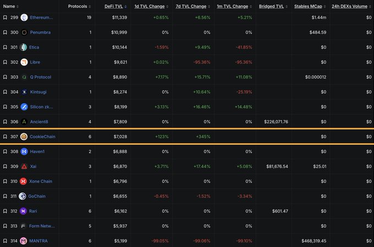
Task: Open the Ethereum... chain link
Action: coord(41,18)
